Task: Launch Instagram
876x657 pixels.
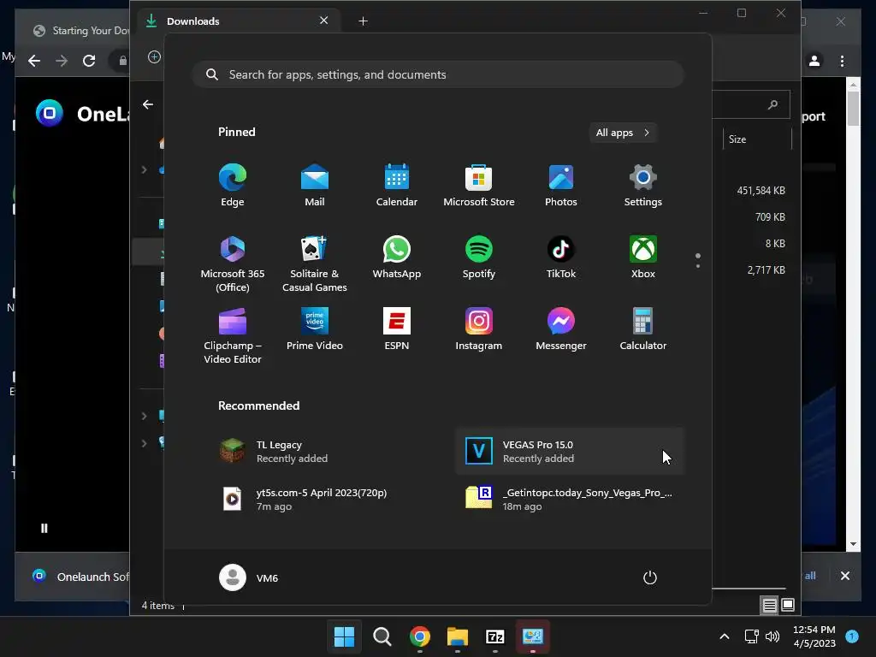Action: 479,328
